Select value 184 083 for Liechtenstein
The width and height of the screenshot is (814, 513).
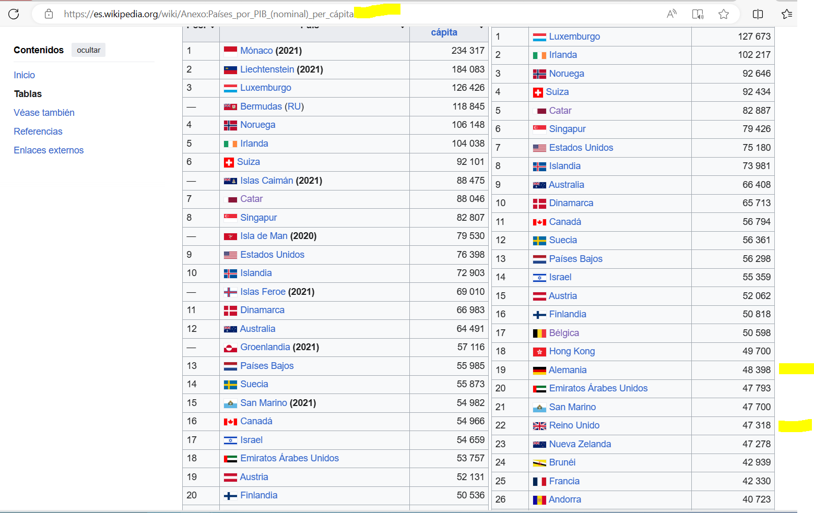point(468,69)
